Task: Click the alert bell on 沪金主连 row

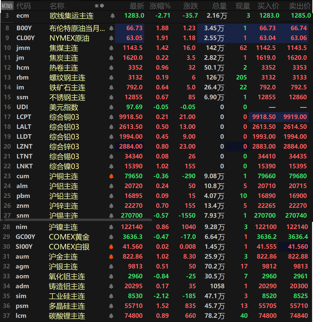Action: 111,257
